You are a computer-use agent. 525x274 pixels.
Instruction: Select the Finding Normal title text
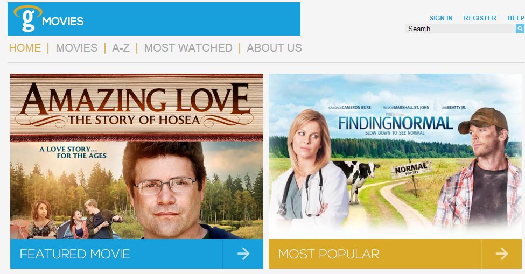(395, 123)
